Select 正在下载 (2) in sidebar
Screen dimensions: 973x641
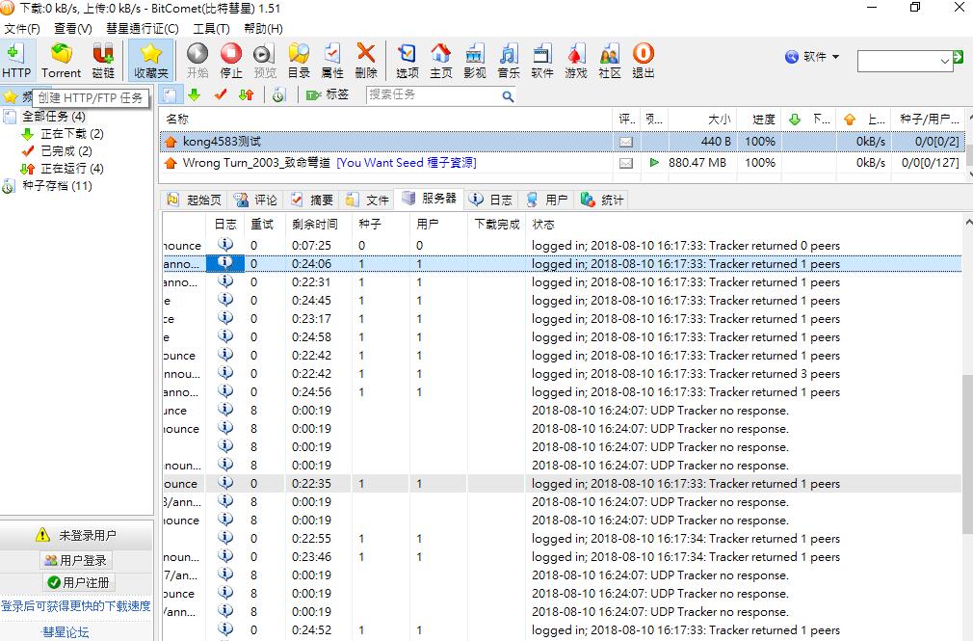72,134
